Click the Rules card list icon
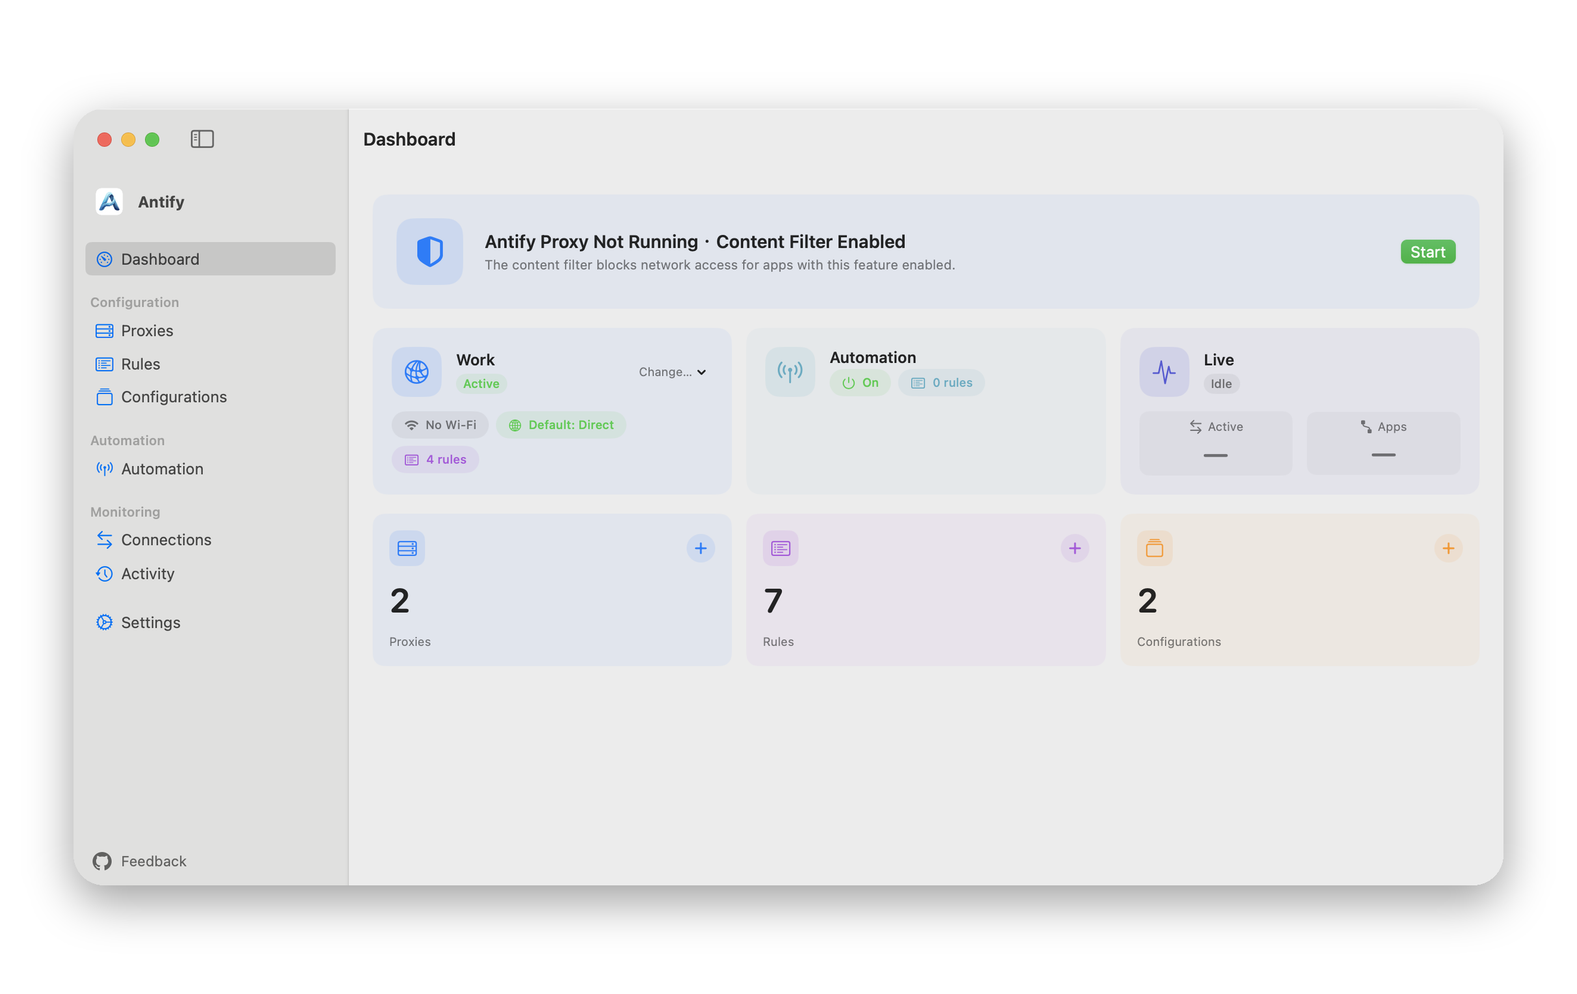The width and height of the screenshot is (1577, 994). point(781,548)
